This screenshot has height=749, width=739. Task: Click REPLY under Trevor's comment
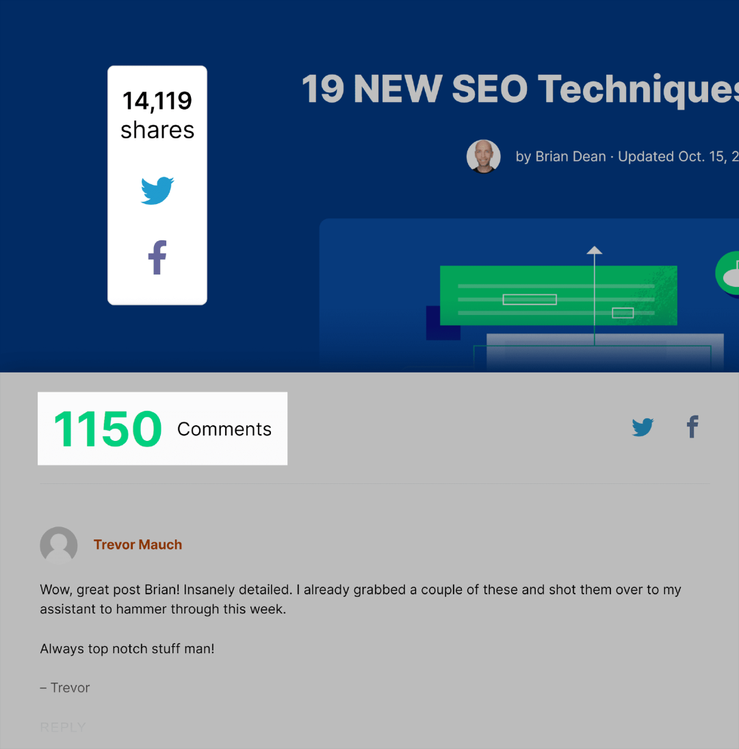63,727
